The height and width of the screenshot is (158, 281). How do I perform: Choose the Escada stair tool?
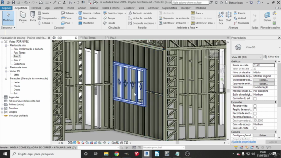click(x=109, y=23)
